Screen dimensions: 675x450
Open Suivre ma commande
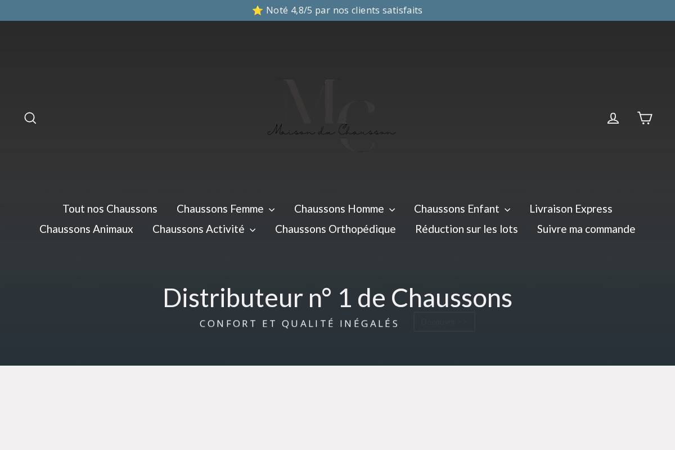coord(586,229)
